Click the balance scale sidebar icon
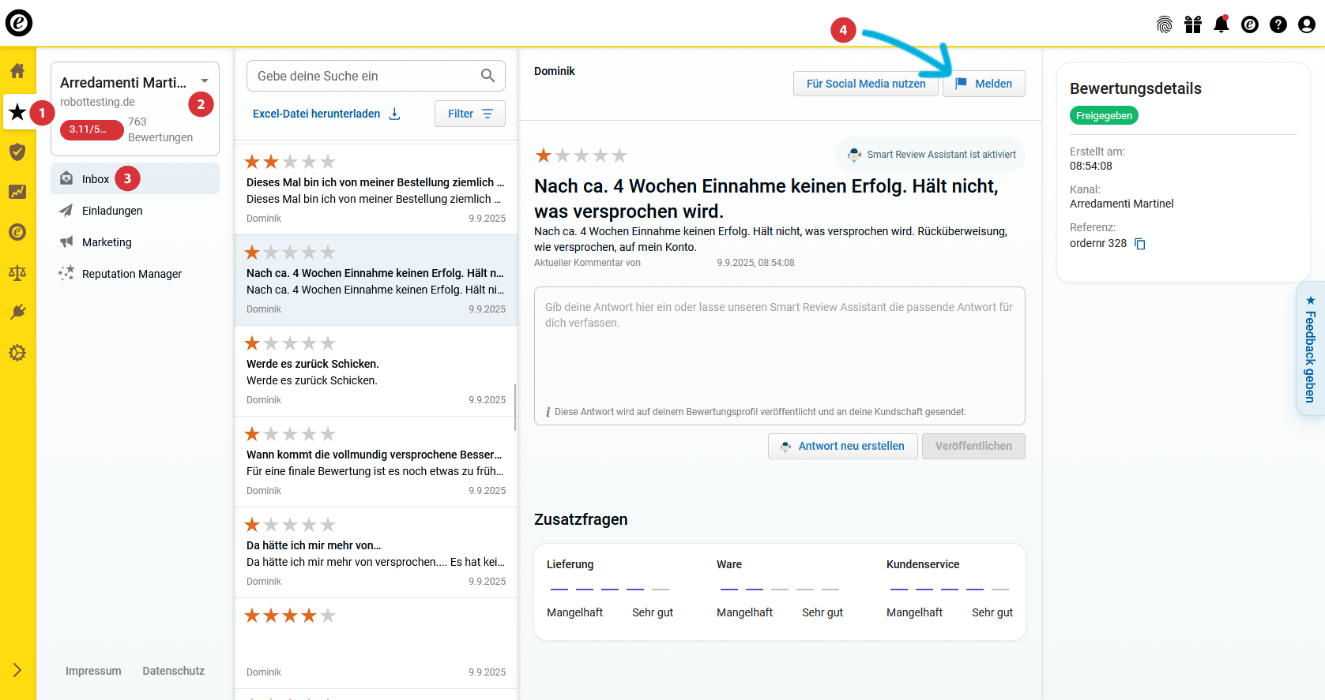 (x=17, y=272)
